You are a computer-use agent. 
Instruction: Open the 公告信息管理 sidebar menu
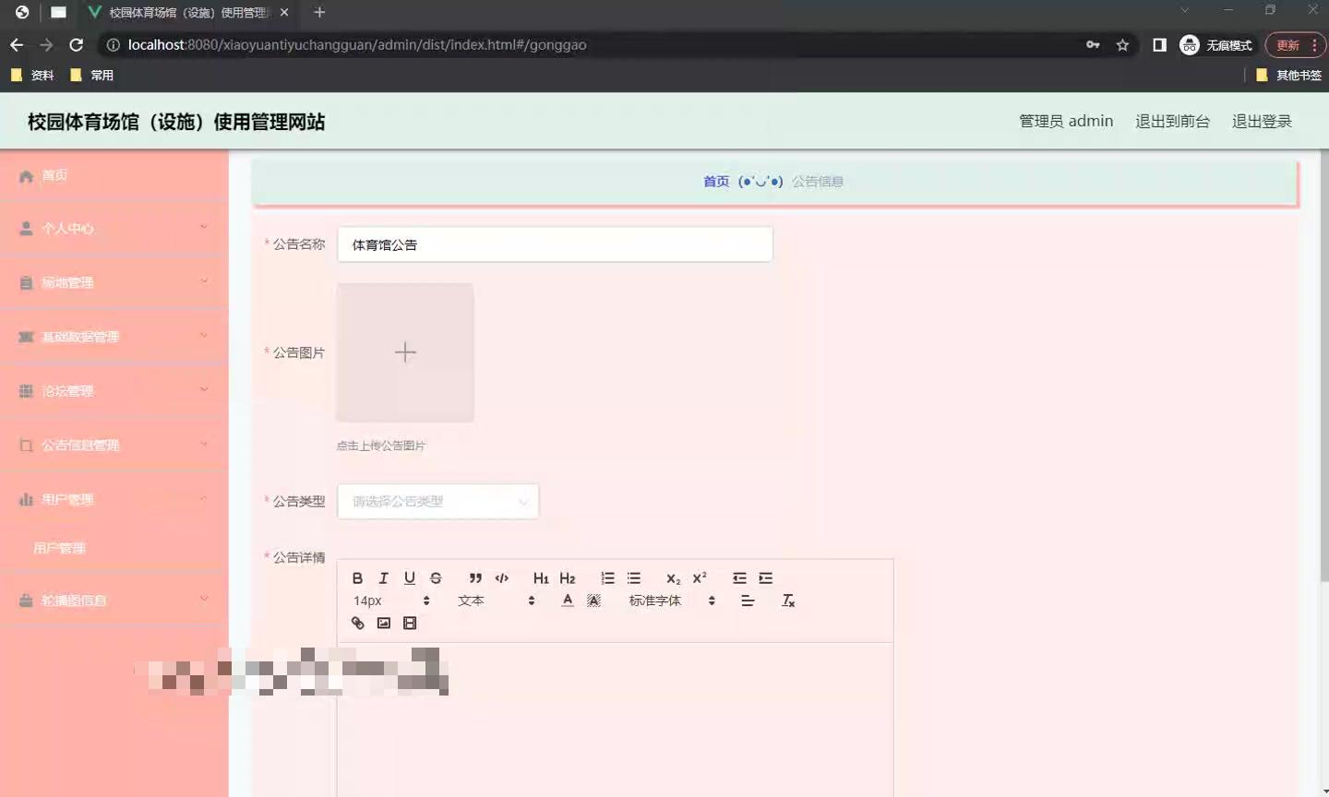point(114,446)
